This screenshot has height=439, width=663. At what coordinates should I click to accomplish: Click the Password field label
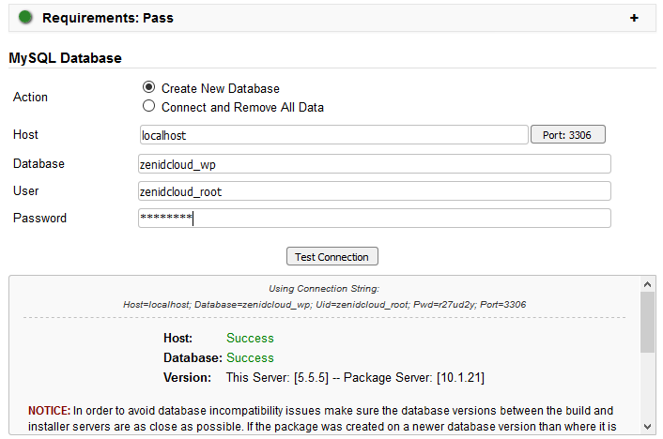pos(39,218)
